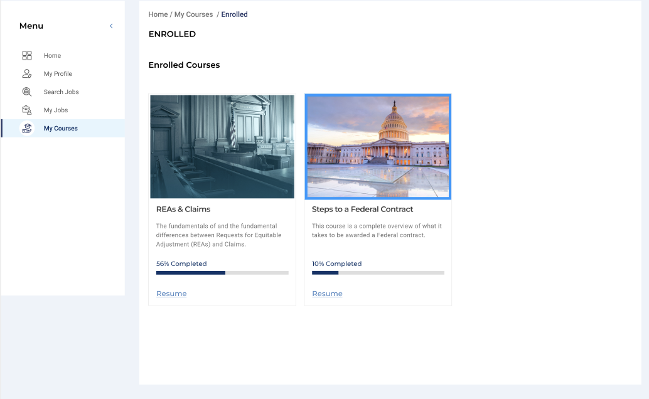Click the 56% completed progress bar

click(222, 273)
